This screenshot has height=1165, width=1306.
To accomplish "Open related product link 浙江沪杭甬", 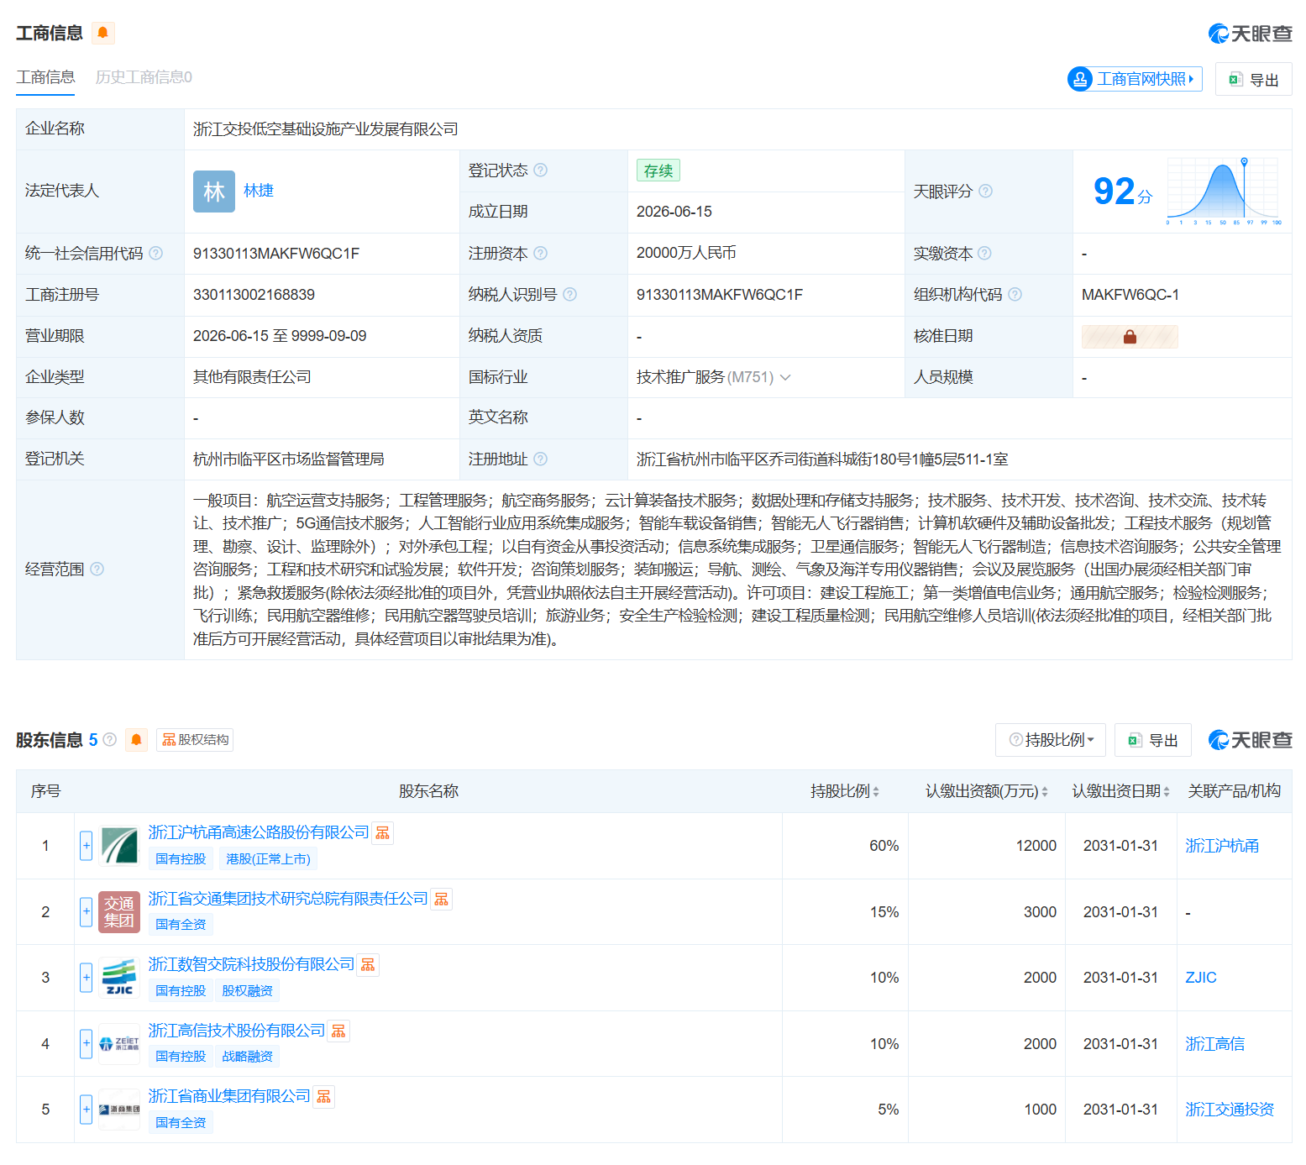I will [1222, 846].
